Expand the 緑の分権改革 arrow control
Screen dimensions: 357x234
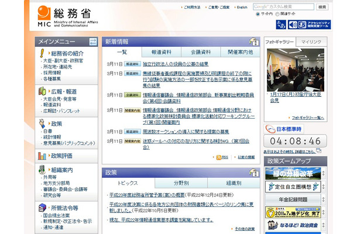323,173
